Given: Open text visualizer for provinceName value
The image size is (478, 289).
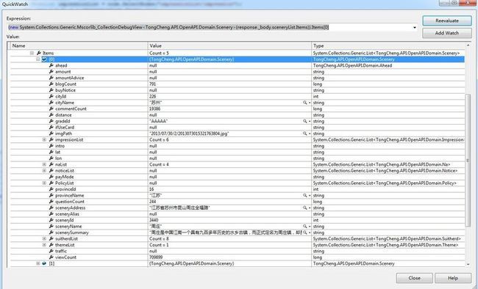Looking at the screenshot, I should 304,195.
